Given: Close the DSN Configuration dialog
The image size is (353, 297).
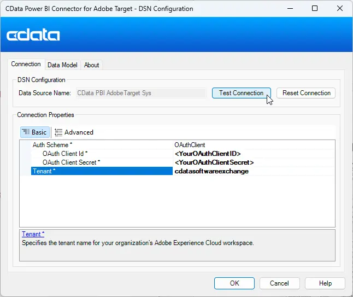Looking at the screenshot, I should pos(339,9).
